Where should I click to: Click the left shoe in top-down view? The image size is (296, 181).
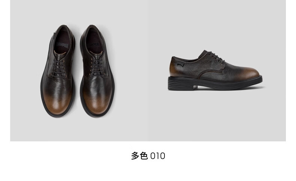pos(58,71)
